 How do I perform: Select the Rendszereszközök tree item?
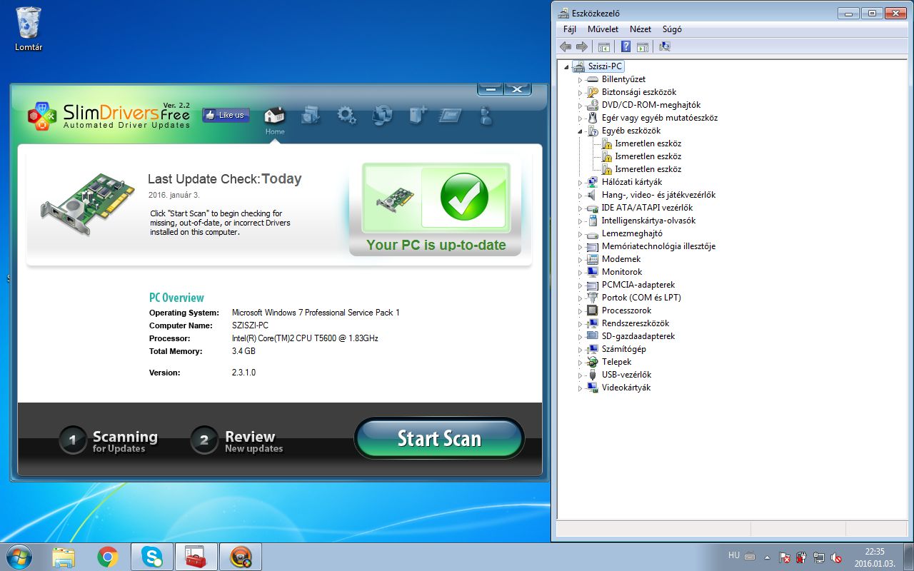click(636, 323)
